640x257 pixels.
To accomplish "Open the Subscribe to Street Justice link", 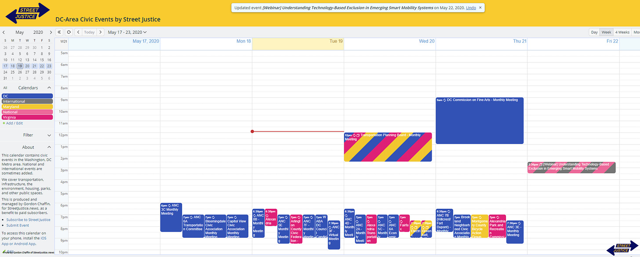I will 28,220.
